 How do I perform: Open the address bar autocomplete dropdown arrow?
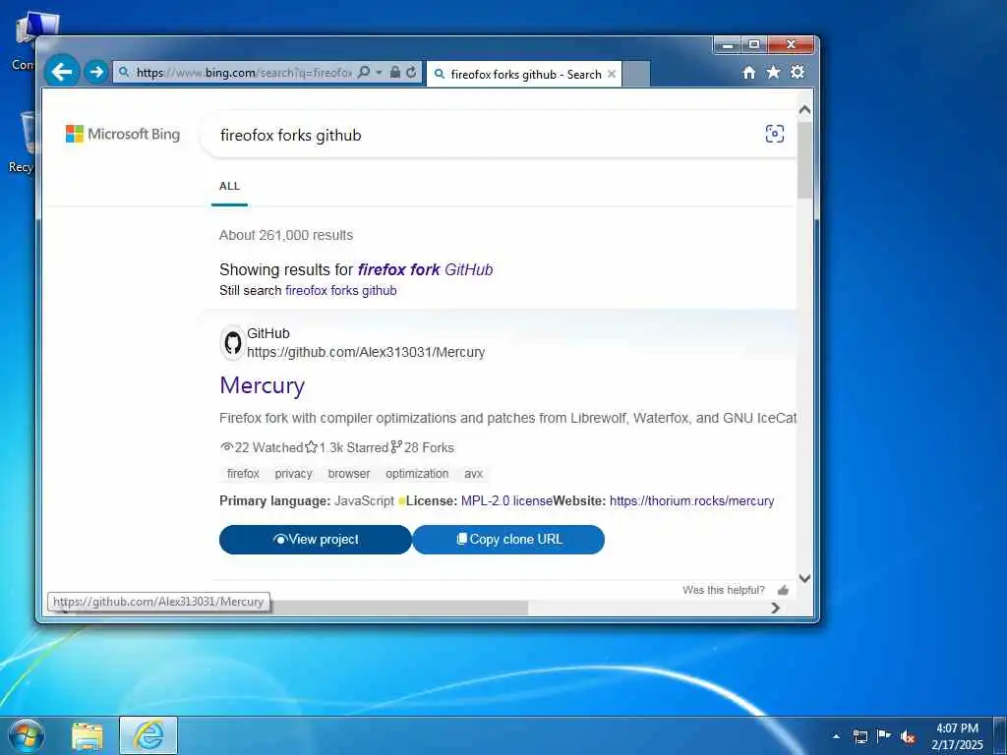point(379,72)
